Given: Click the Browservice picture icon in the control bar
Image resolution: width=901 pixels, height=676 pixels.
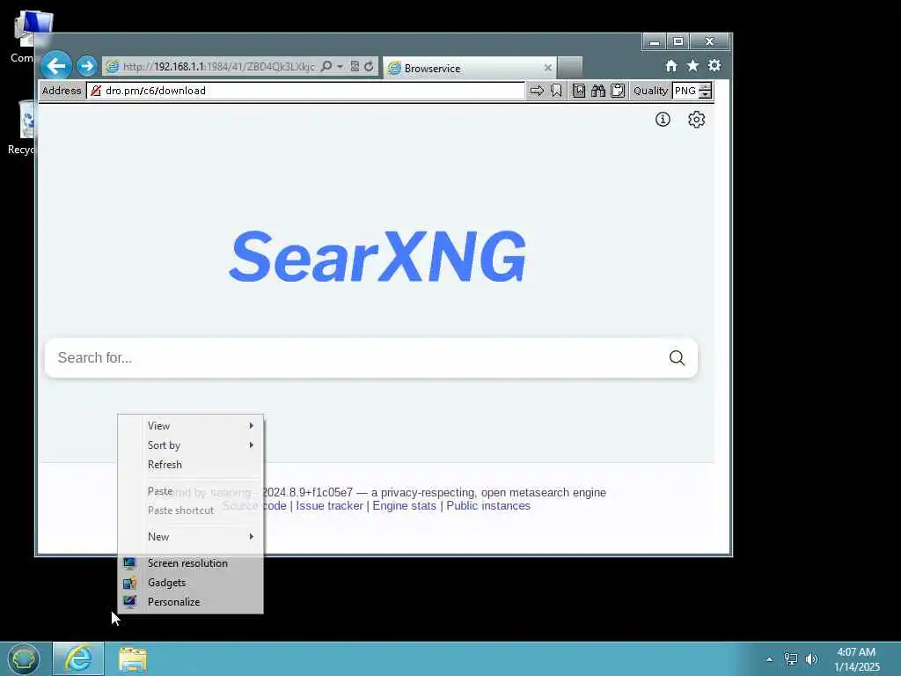Looking at the screenshot, I should pos(579,91).
